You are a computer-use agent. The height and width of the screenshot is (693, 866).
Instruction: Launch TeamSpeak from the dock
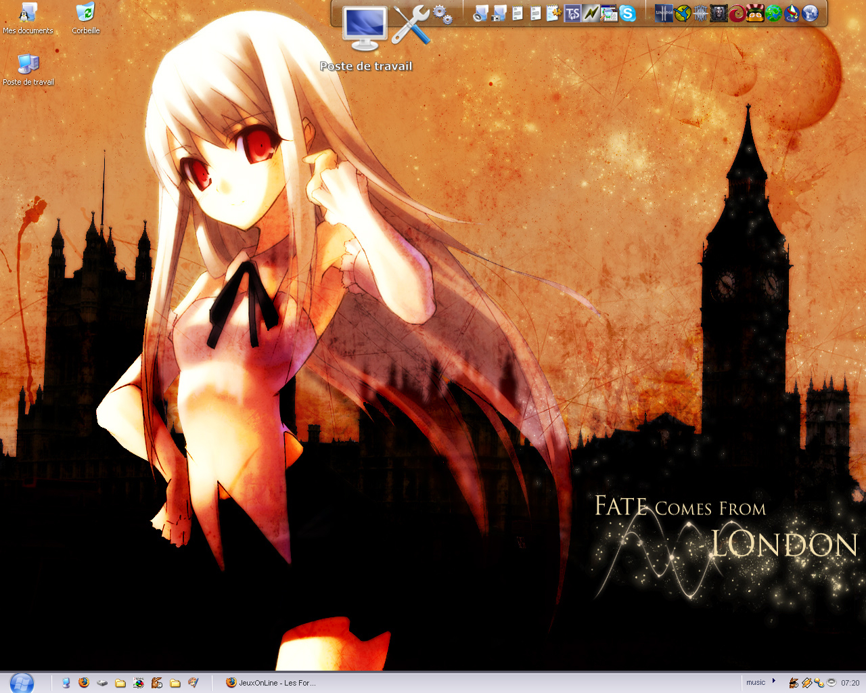click(x=572, y=14)
